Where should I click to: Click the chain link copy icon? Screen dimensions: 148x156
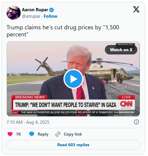(x=58, y=134)
